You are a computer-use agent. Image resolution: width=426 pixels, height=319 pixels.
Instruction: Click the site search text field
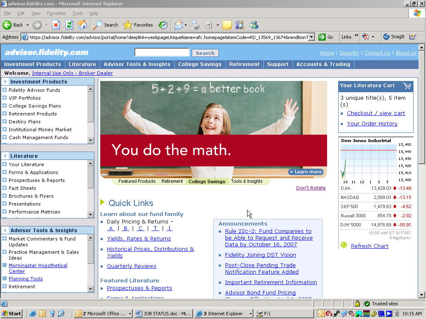coord(162,52)
